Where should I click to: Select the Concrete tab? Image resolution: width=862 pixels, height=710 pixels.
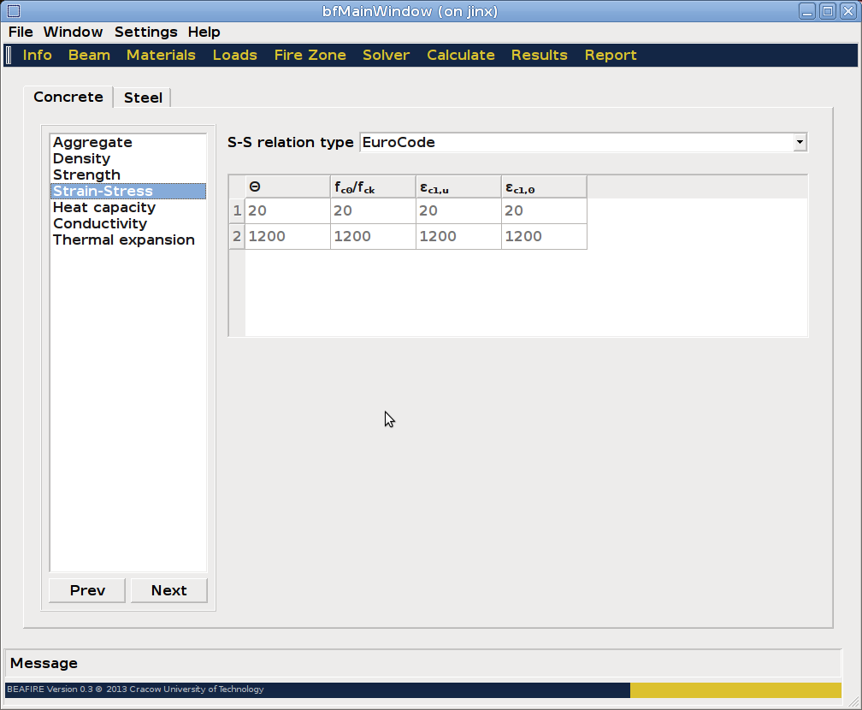68,97
